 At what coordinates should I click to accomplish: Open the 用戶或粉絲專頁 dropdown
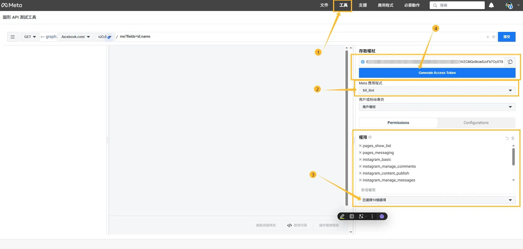tap(437, 107)
